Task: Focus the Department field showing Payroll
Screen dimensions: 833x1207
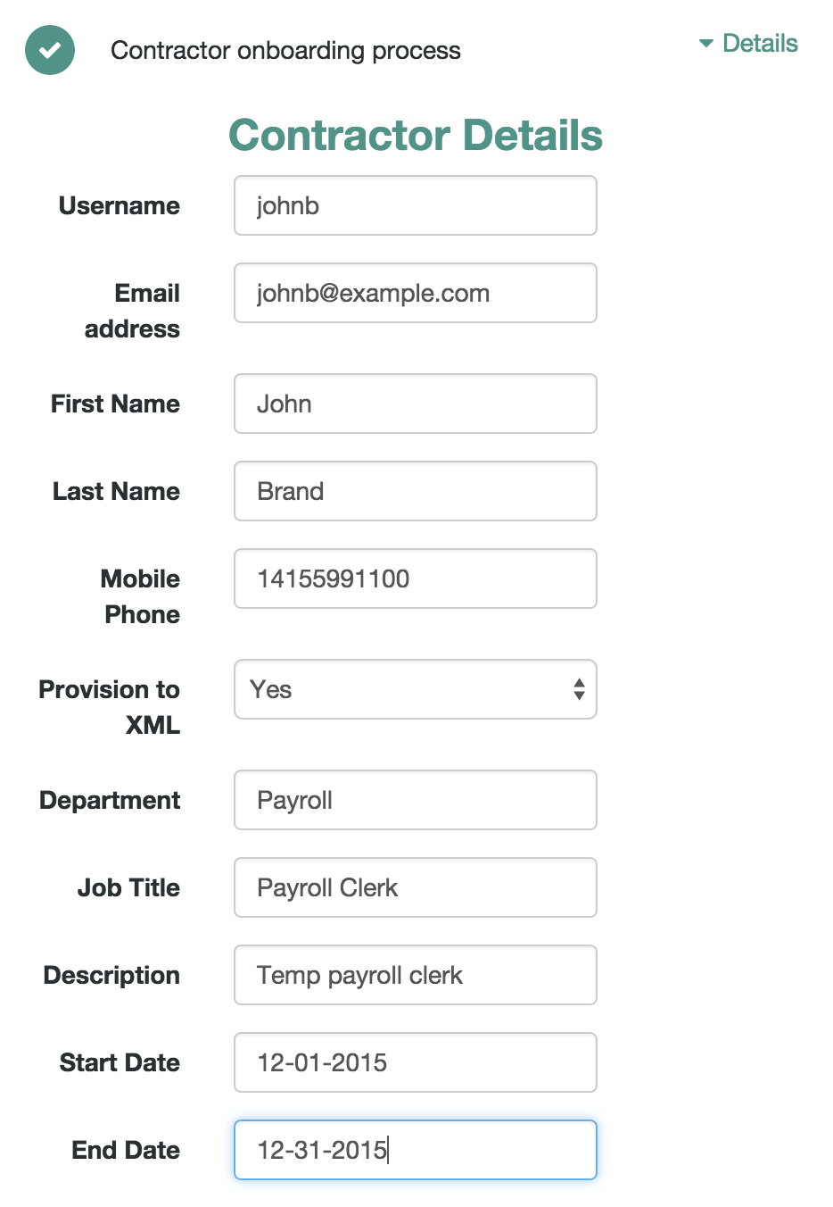Action: point(416,800)
